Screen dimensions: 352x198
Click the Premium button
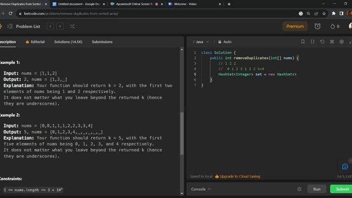[x=295, y=26]
